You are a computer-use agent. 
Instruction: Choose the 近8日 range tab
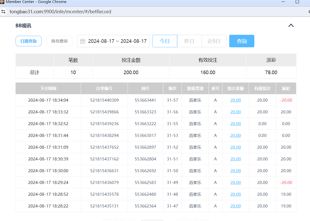click(x=214, y=41)
